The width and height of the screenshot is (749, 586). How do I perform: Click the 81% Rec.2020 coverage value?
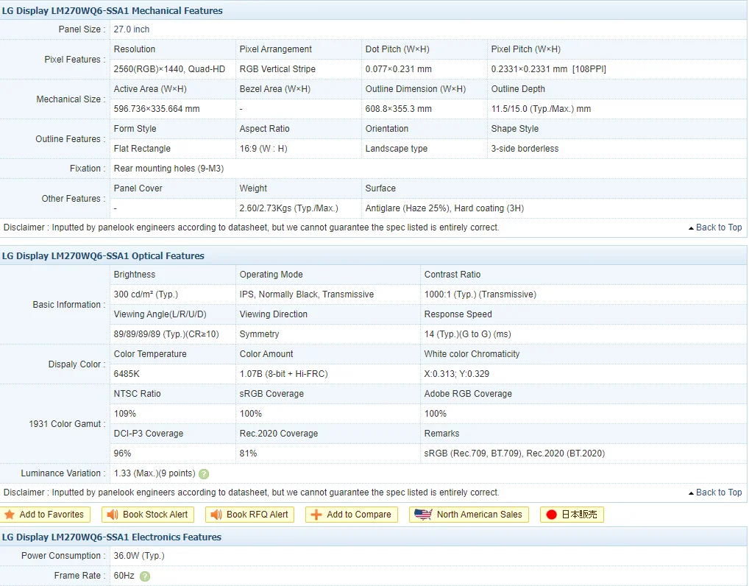[249, 453]
